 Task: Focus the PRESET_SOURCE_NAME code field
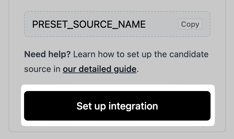[x=89, y=25]
